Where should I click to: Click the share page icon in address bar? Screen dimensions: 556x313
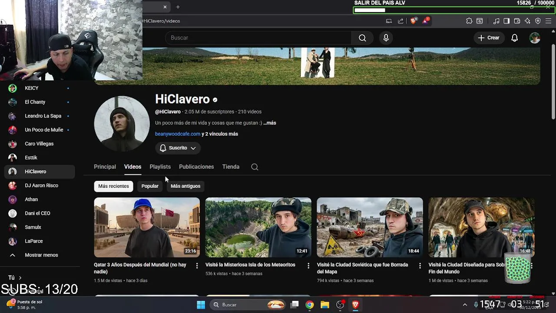coord(400,21)
